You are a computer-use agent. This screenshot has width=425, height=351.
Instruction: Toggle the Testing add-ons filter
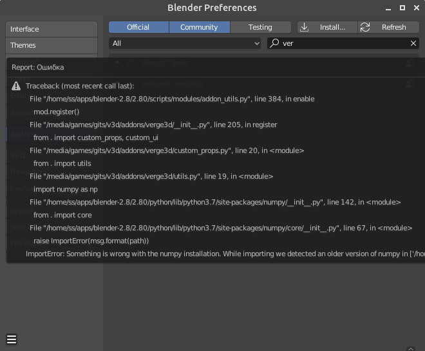(261, 27)
